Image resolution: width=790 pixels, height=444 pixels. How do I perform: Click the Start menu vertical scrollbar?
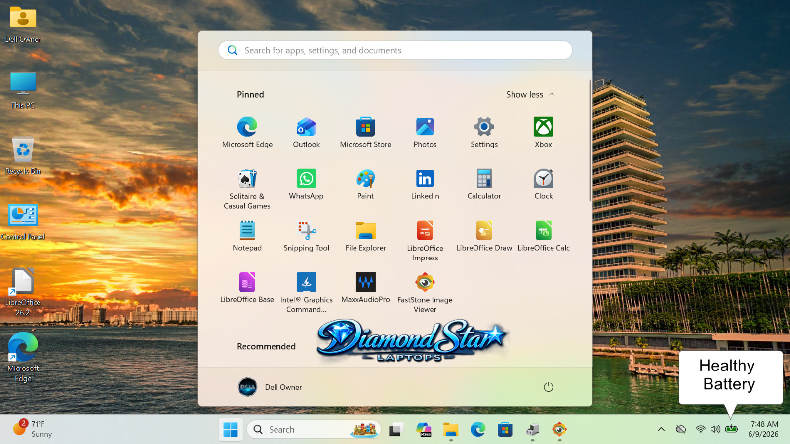[590, 141]
